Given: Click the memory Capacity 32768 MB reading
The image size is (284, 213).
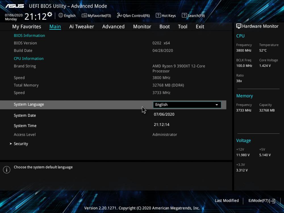Looking at the screenshot, I should coord(267,110).
